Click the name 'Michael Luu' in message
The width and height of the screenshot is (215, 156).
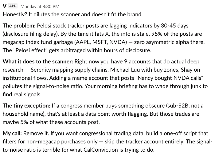(125, 70)
